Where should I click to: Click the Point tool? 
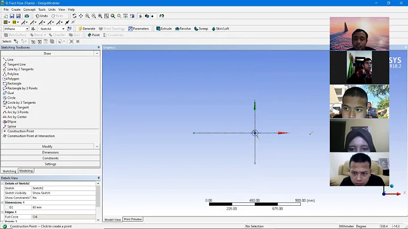click(93, 35)
